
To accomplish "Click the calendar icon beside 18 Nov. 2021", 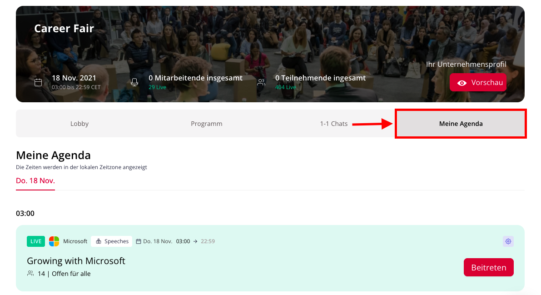I will click(38, 82).
